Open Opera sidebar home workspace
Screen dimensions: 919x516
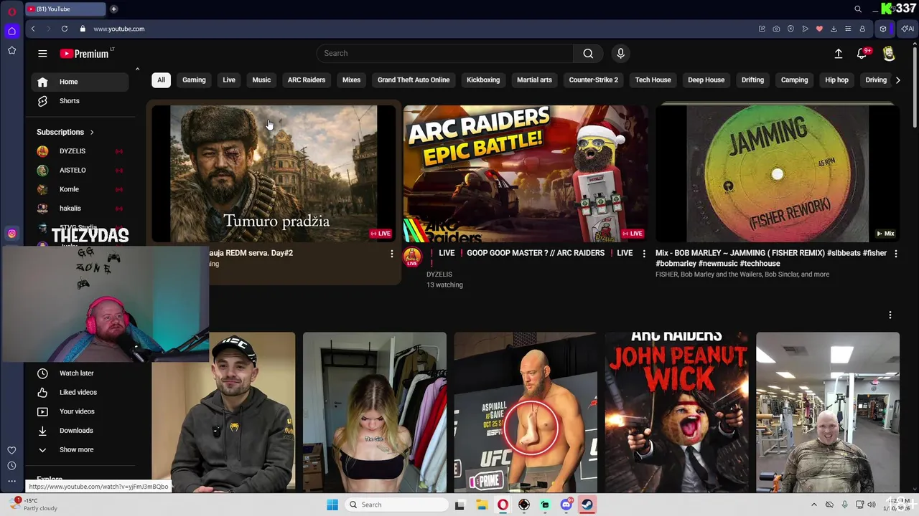pos(11,31)
